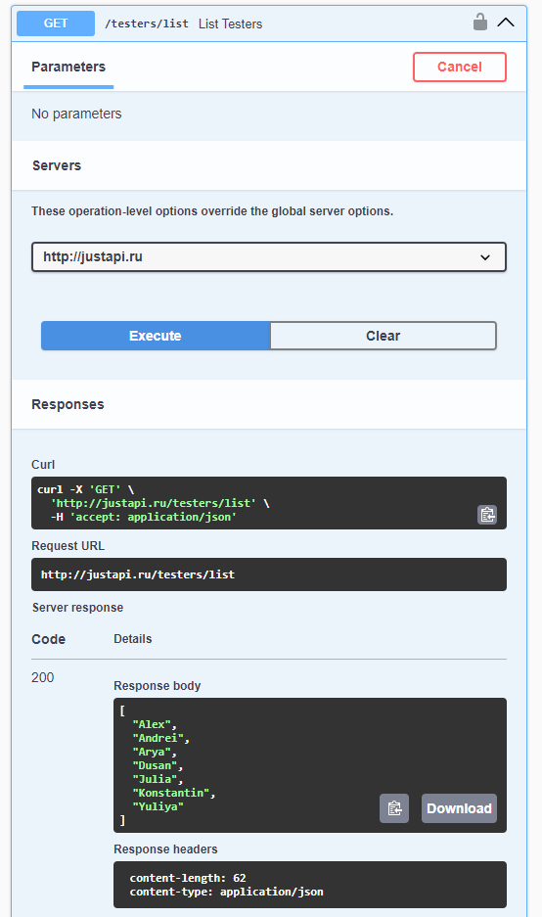The height and width of the screenshot is (917, 542).
Task: Click the Servers section heading
Action: (57, 165)
